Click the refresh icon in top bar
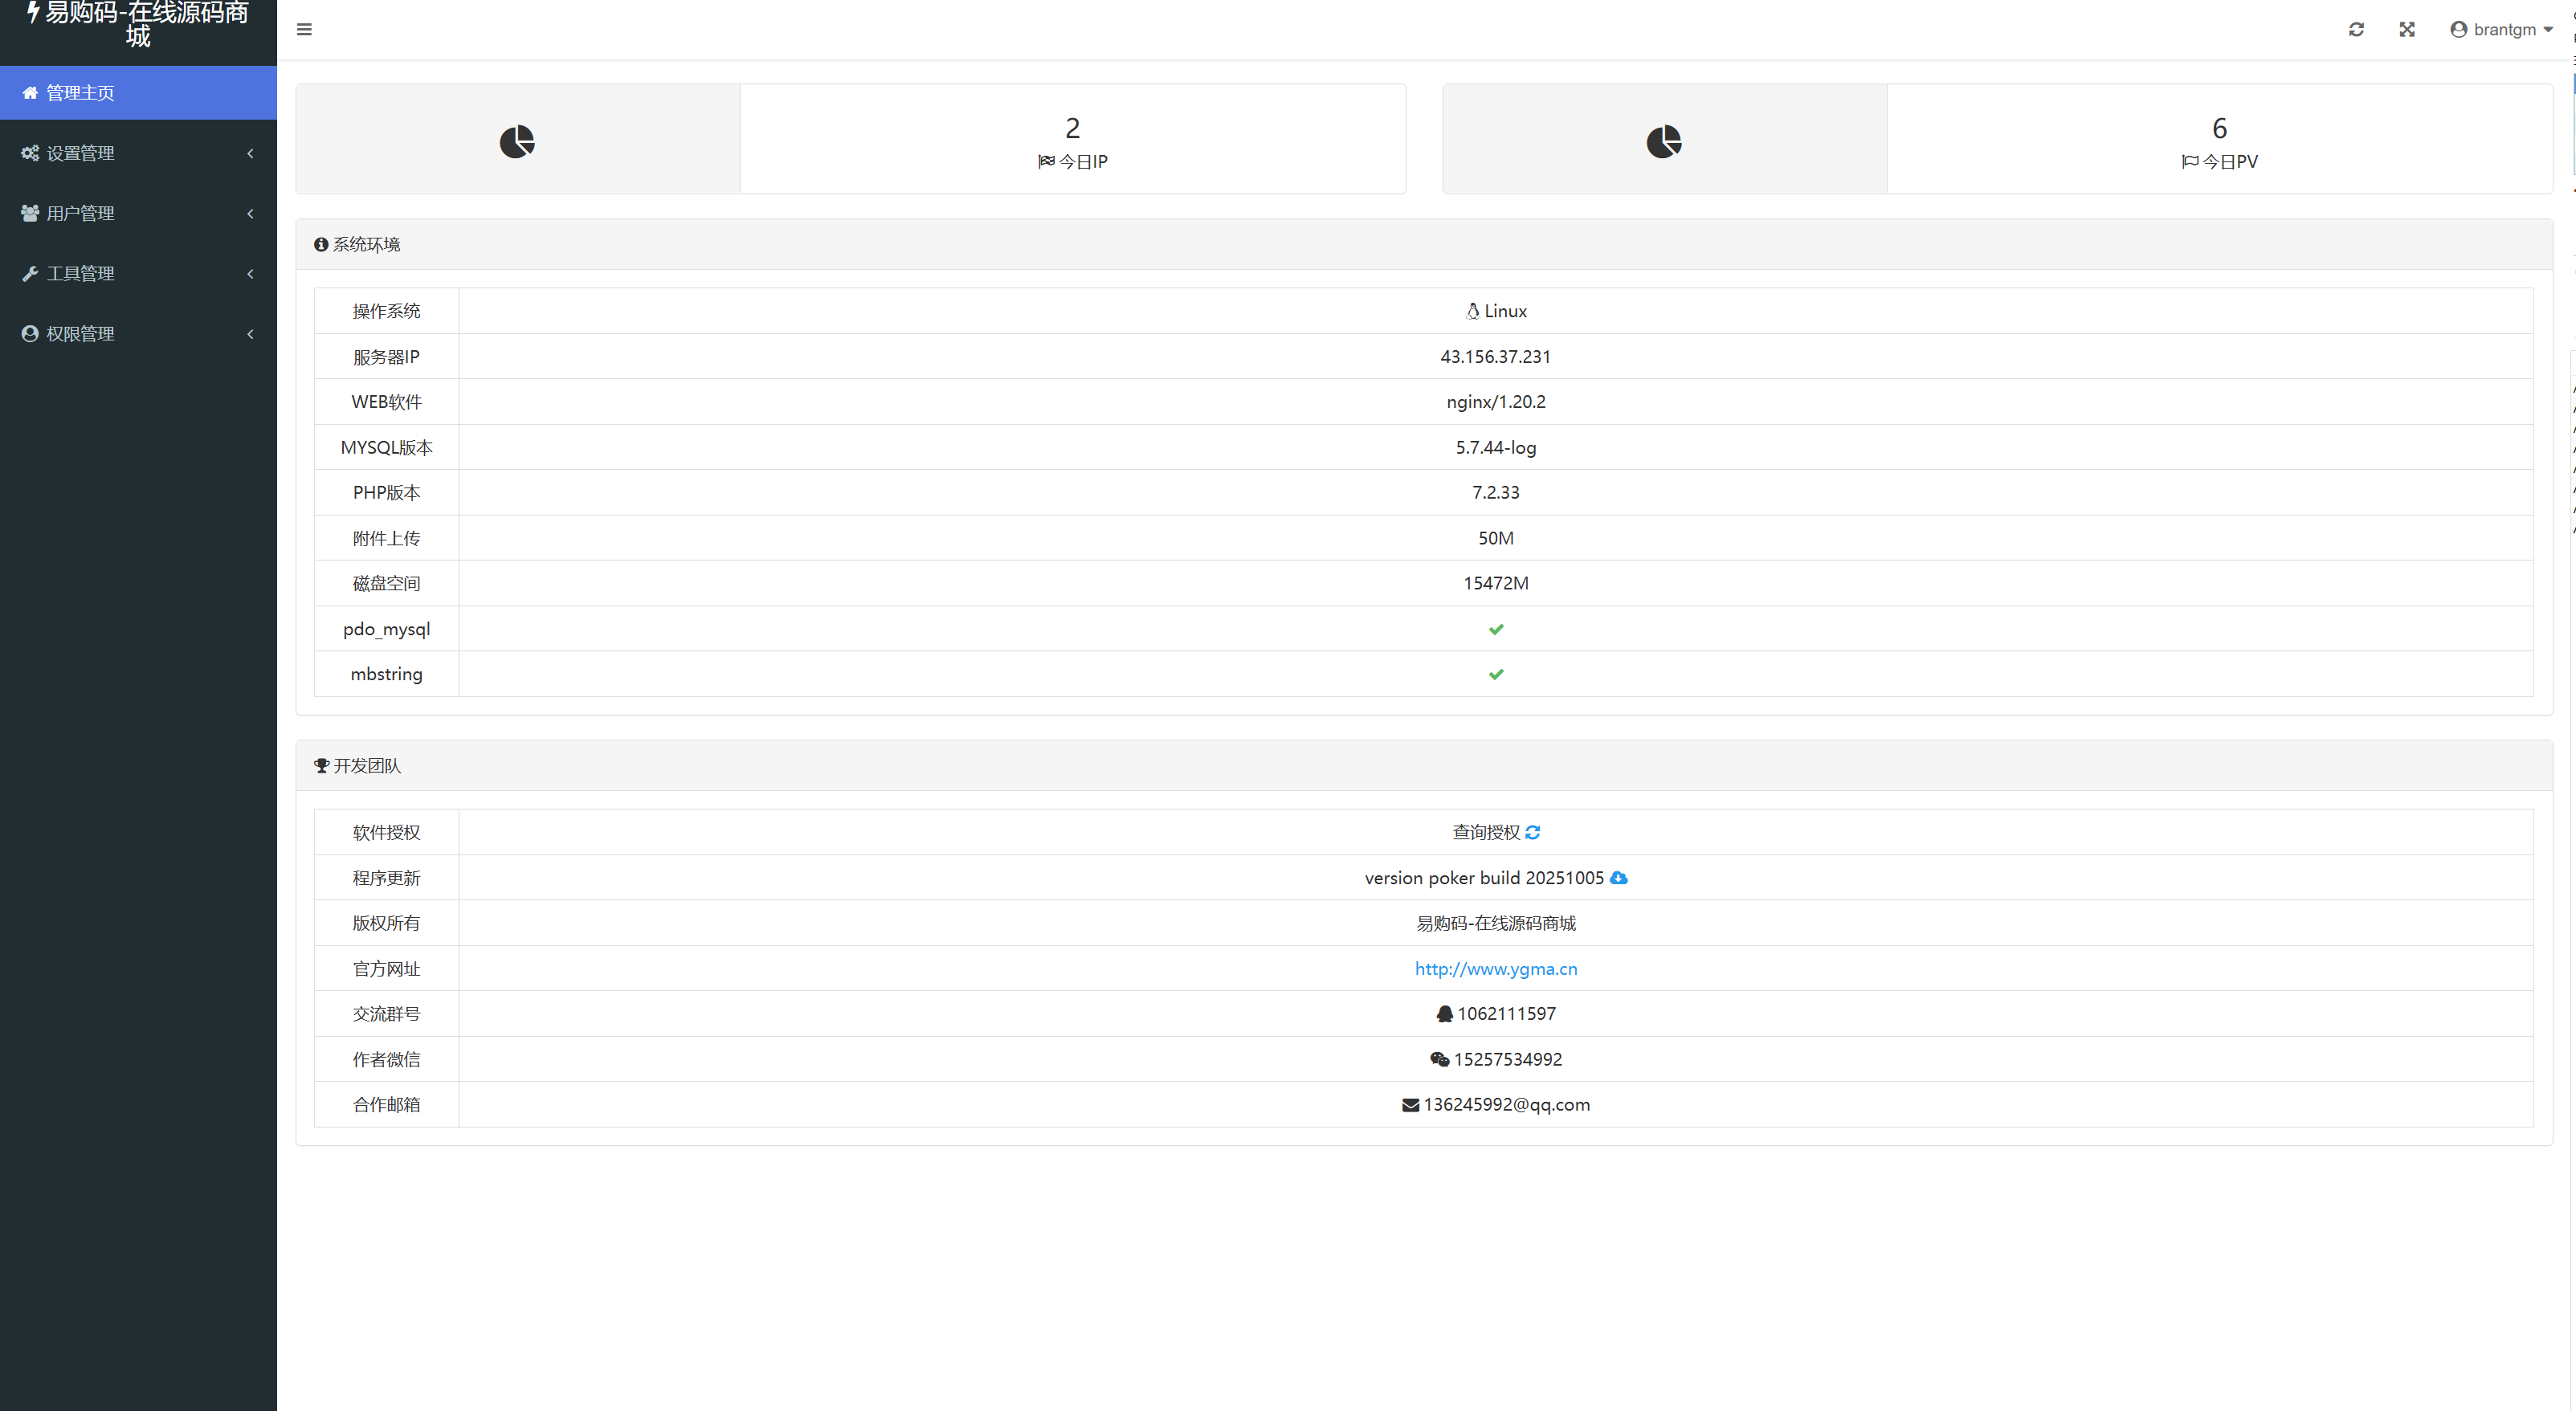Screen dimensions: 2576x1411 (2356, 29)
